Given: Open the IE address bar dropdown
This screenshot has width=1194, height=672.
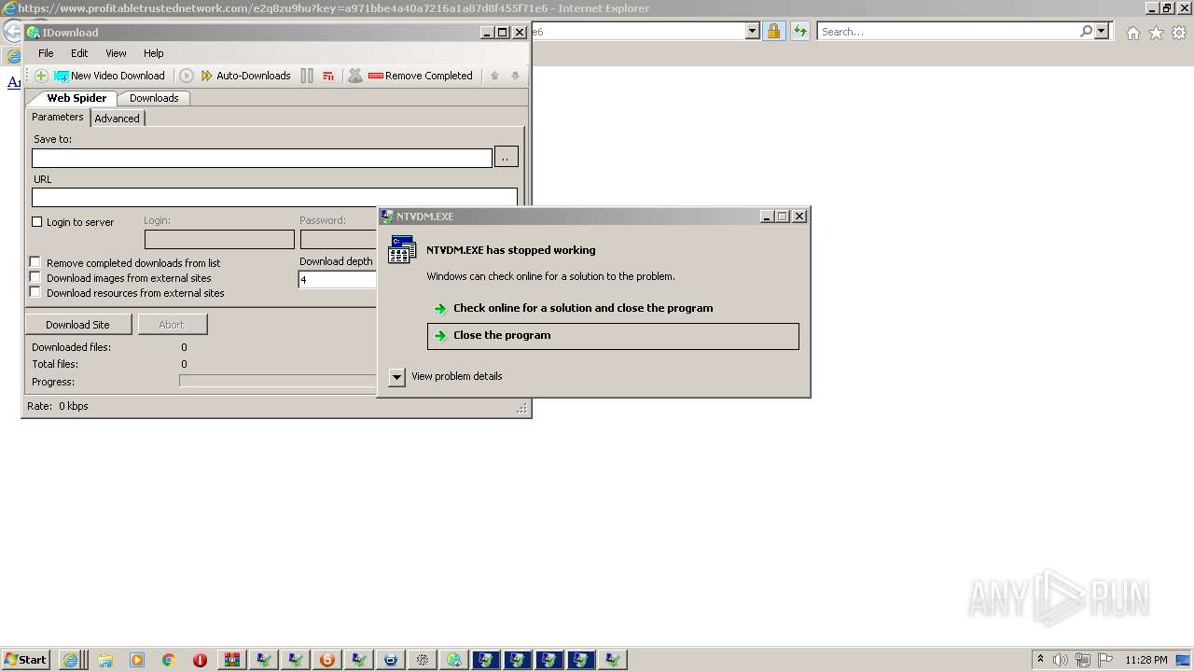Looking at the screenshot, I should tap(753, 32).
